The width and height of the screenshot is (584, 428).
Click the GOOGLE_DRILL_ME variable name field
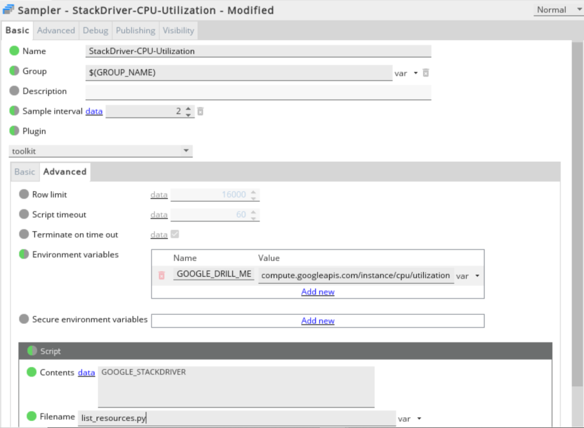tap(214, 274)
